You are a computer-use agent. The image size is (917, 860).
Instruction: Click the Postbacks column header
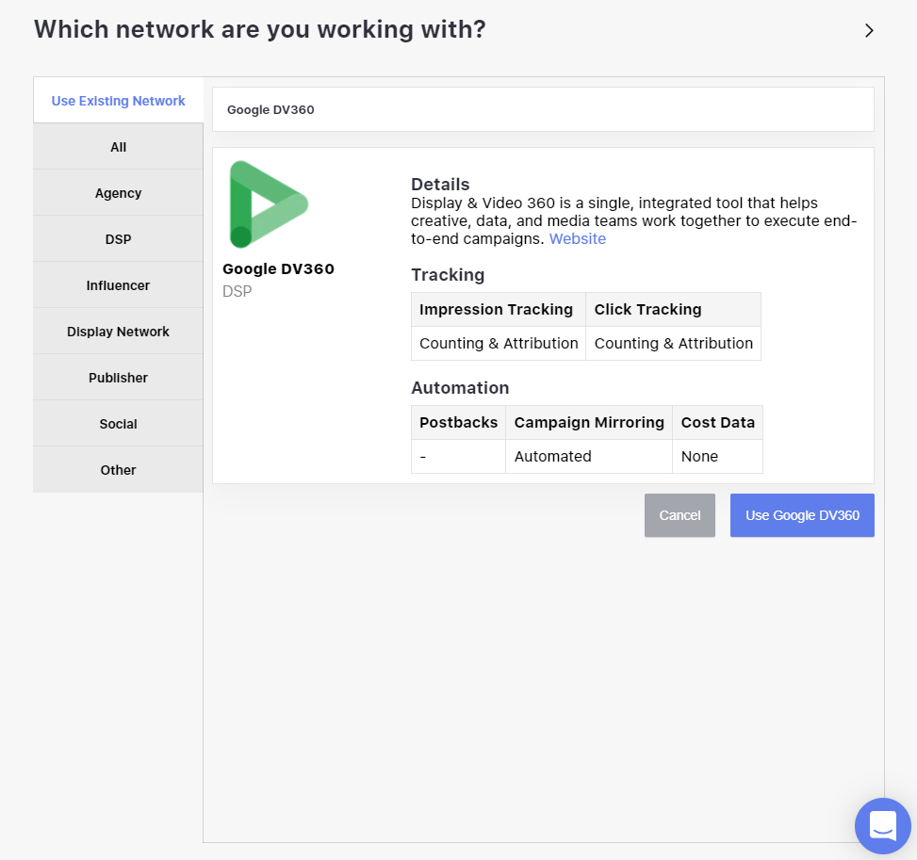(x=458, y=422)
